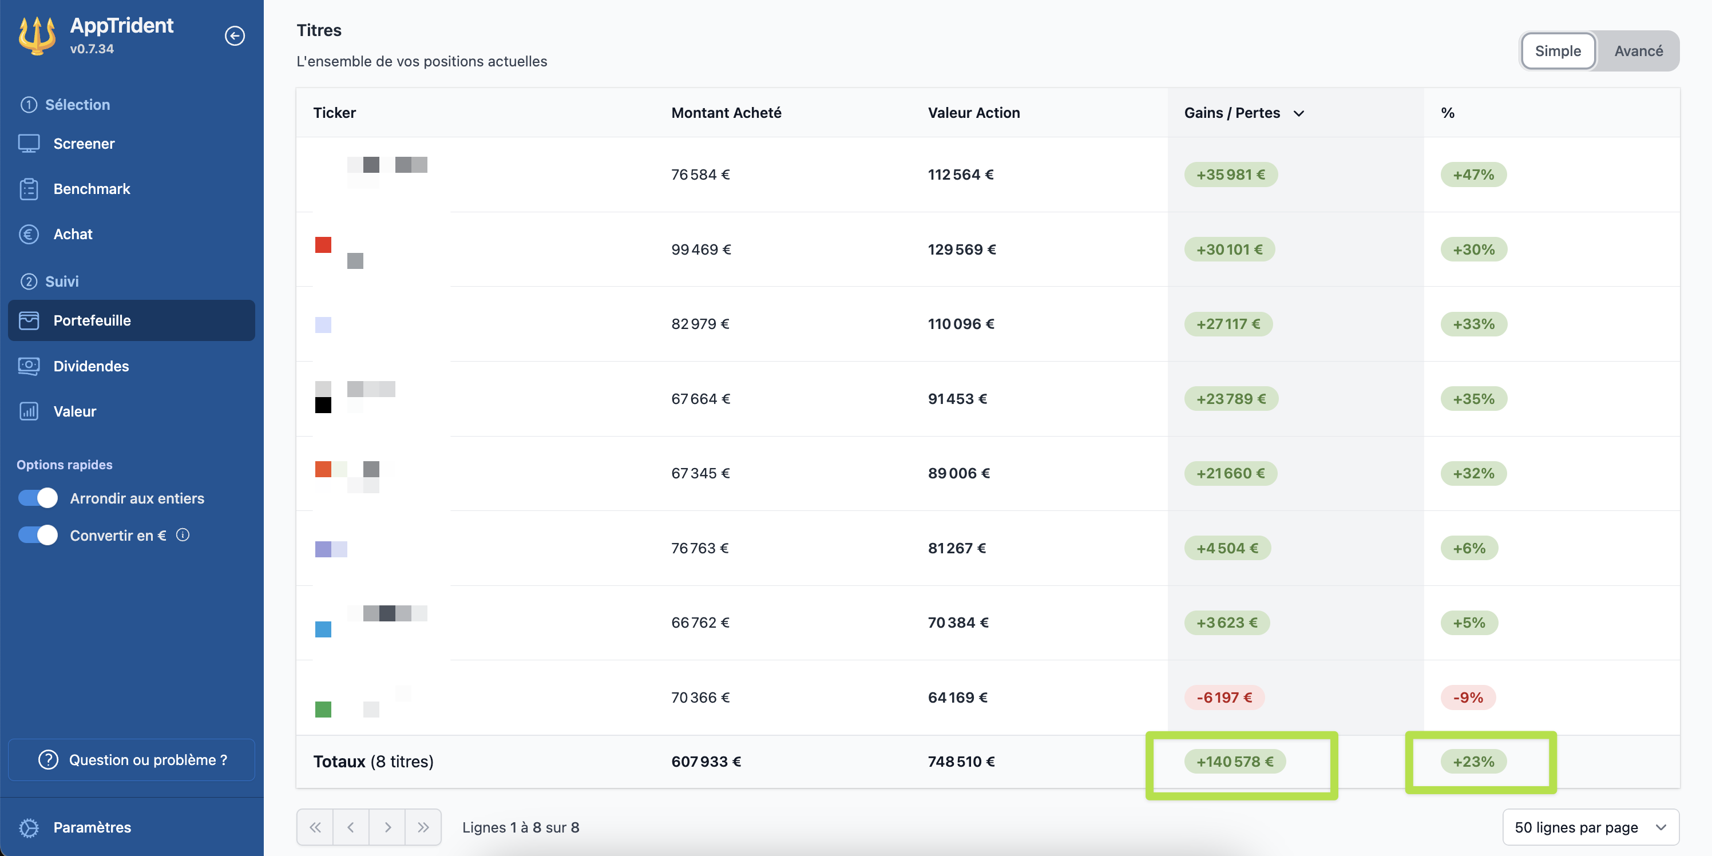Click the step 2 Suivi circle icon
This screenshot has width=1712, height=856.
pyautogui.click(x=29, y=281)
